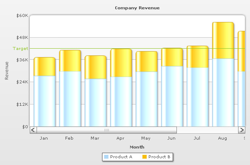Select the Jul Product A blue bar
Image resolution: width=250 pixels, height=165 pixels.
(x=198, y=97)
